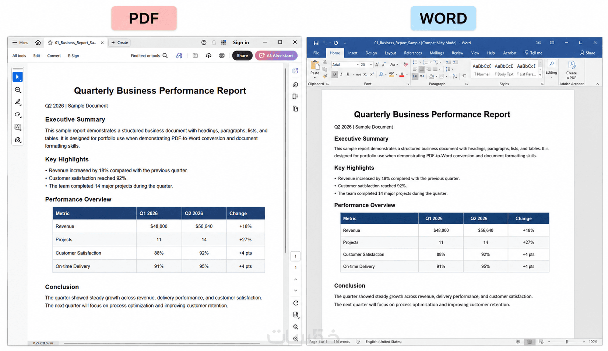Open the Convert menu in Acrobat
The height and width of the screenshot is (351, 608).
click(x=54, y=56)
